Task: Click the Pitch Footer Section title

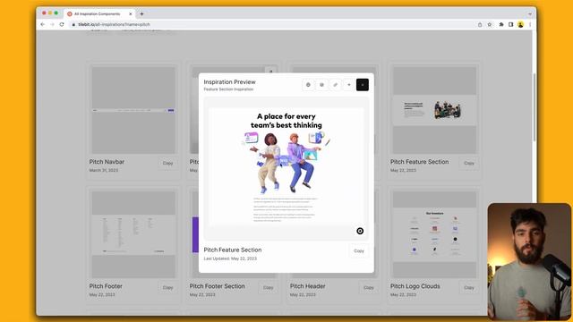Action: (x=217, y=286)
